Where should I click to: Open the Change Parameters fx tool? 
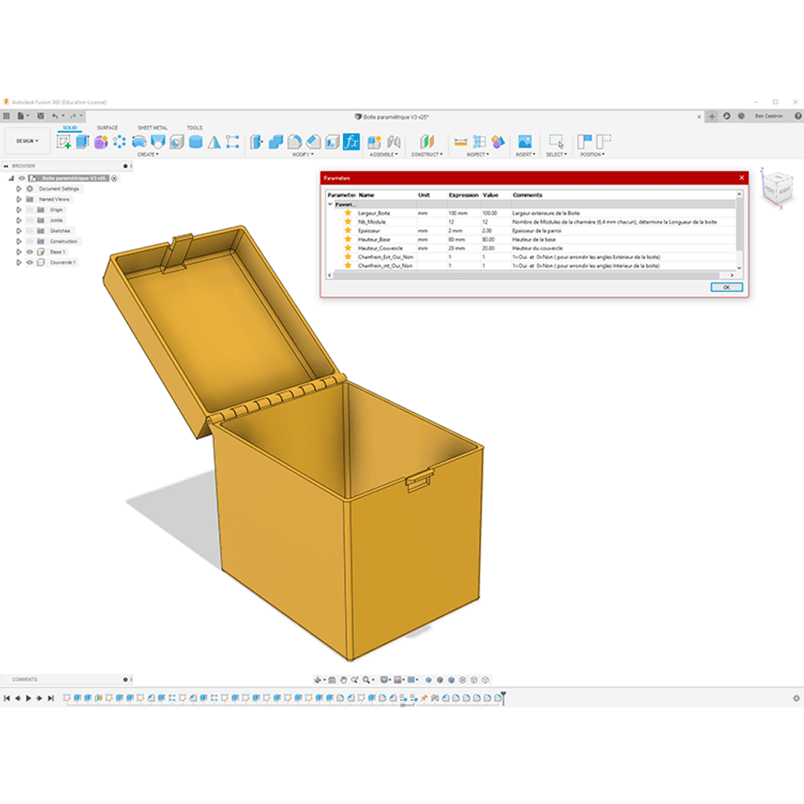(x=351, y=142)
